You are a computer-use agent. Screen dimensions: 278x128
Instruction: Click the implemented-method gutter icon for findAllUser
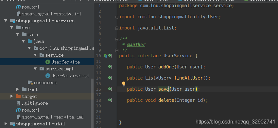click(x=110, y=78)
